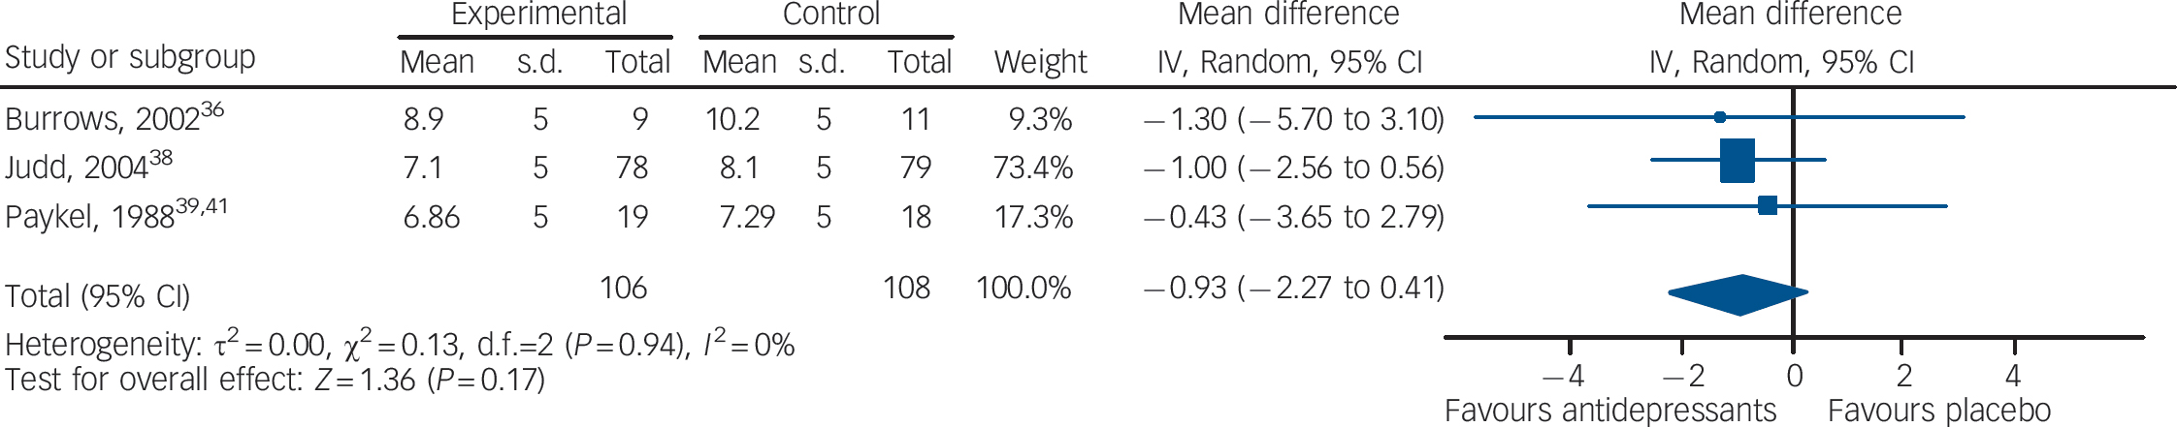Click the Favours antidepressants axis label
The width and height of the screenshot is (2177, 427).
click(x=1609, y=411)
